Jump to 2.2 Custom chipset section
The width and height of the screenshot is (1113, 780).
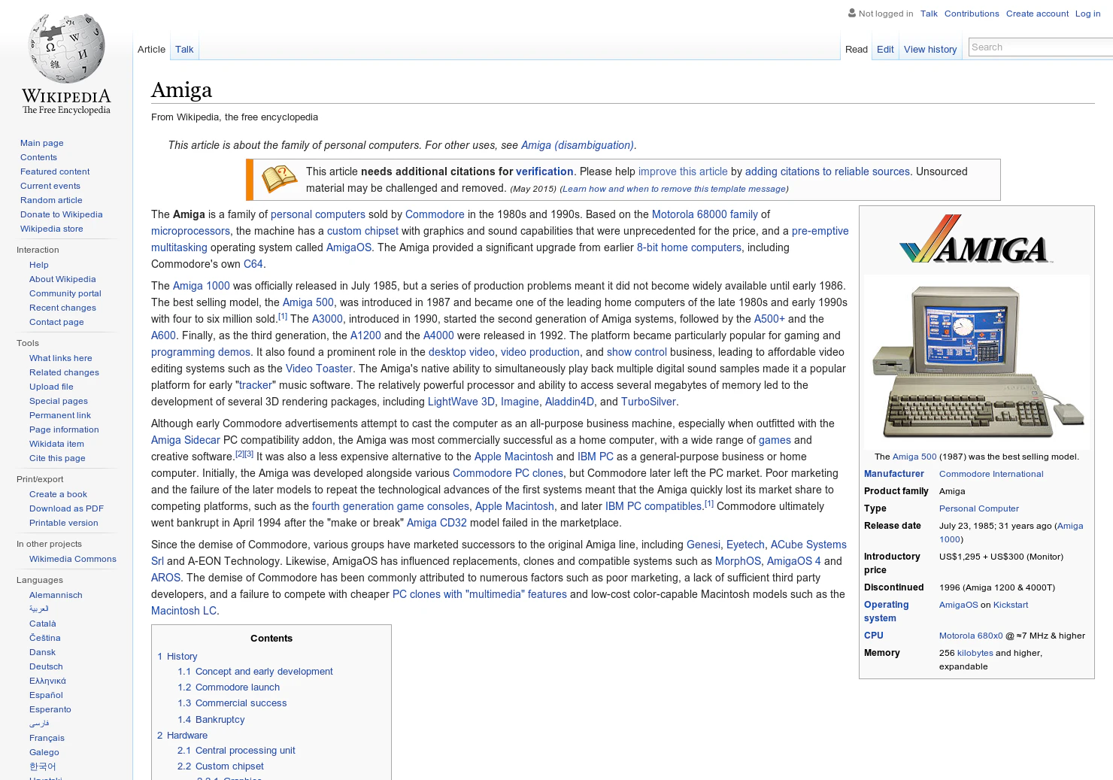[220, 766]
